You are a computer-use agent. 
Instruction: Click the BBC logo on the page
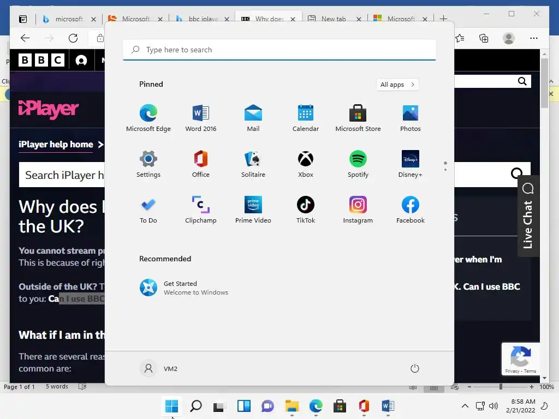(41, 60)
